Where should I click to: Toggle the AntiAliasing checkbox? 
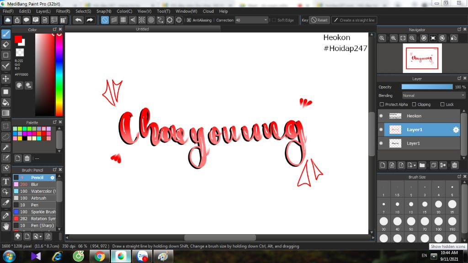click(189, 20)
